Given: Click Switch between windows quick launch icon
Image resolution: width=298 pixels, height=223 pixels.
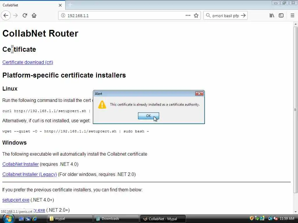Looking at the screenshot, I should click(x=28, y=219).
